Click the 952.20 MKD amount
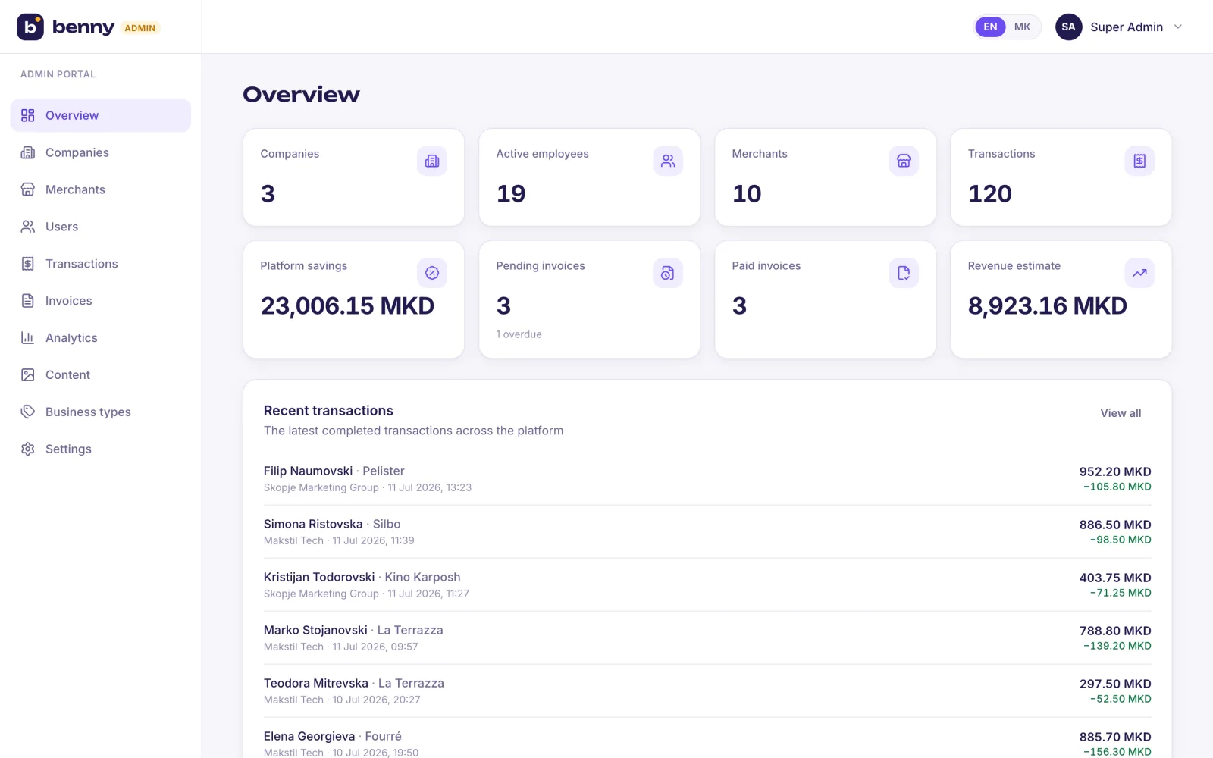Screen dimensions: 1213x758 tap(1115, 471)
